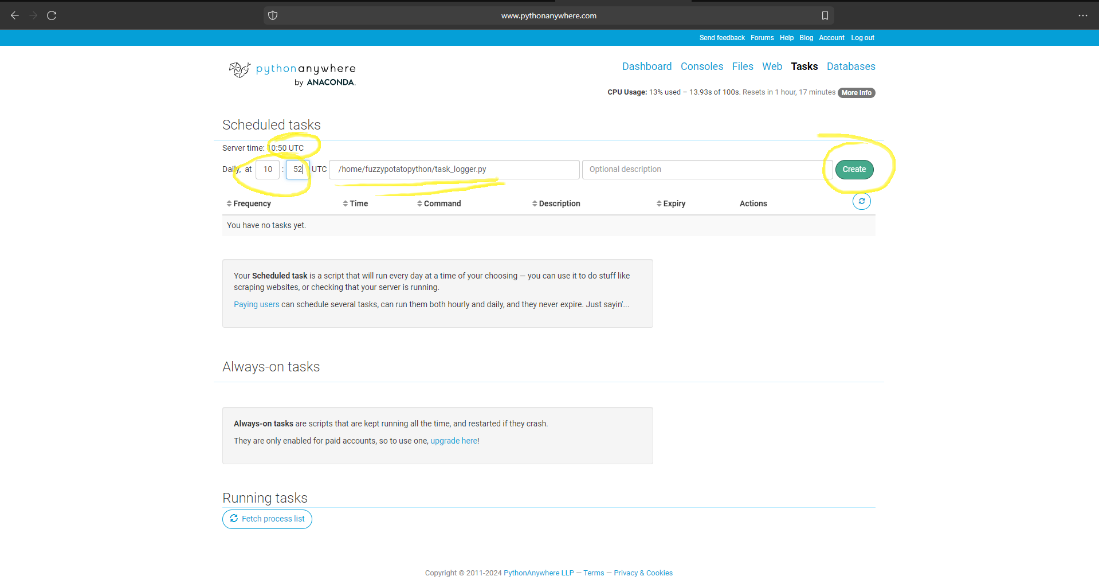Open the shield tracking protection icon

[273, 15]
